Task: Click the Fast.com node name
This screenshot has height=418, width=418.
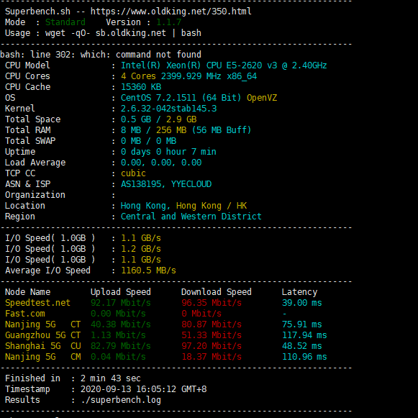Action: pyautogui.click(x=25, y=314)
